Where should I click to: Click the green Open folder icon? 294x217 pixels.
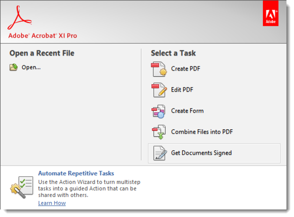[x=14, y=67]
